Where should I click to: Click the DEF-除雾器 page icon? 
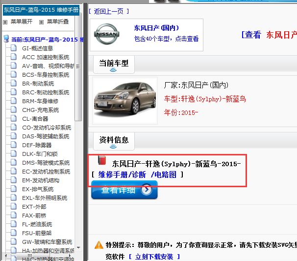click(x=13, y=145)
